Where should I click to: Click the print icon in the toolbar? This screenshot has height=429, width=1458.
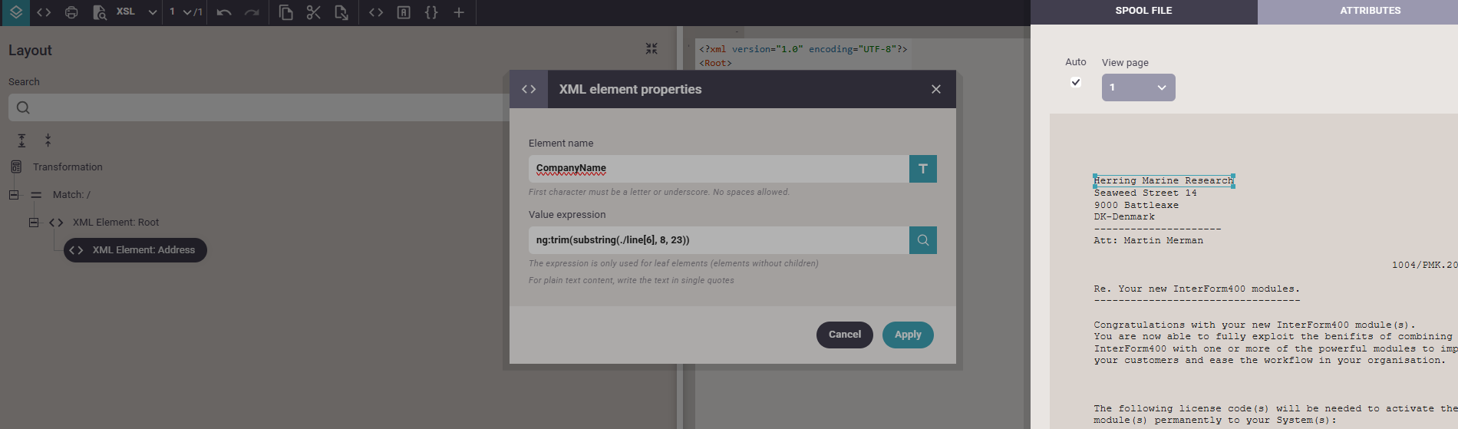click(x=71, y=12)
